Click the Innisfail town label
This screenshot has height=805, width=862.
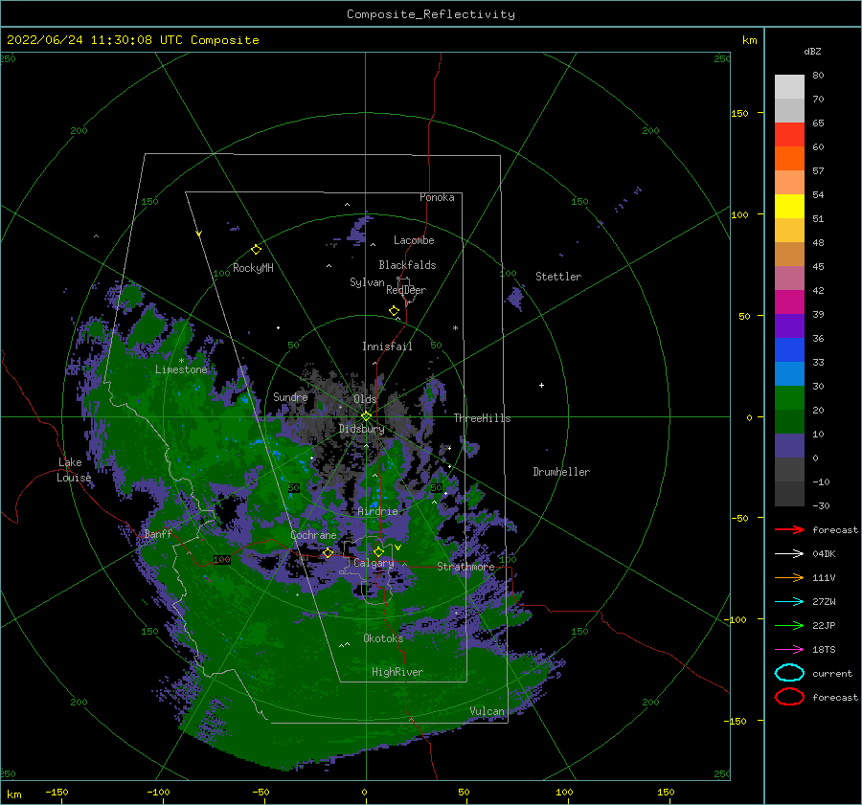click(387, 347)
